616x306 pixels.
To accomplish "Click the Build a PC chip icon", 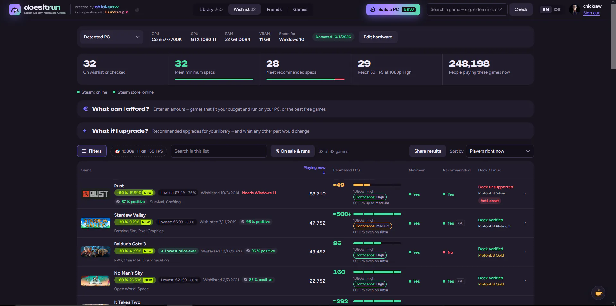I will tap(372, 10).
